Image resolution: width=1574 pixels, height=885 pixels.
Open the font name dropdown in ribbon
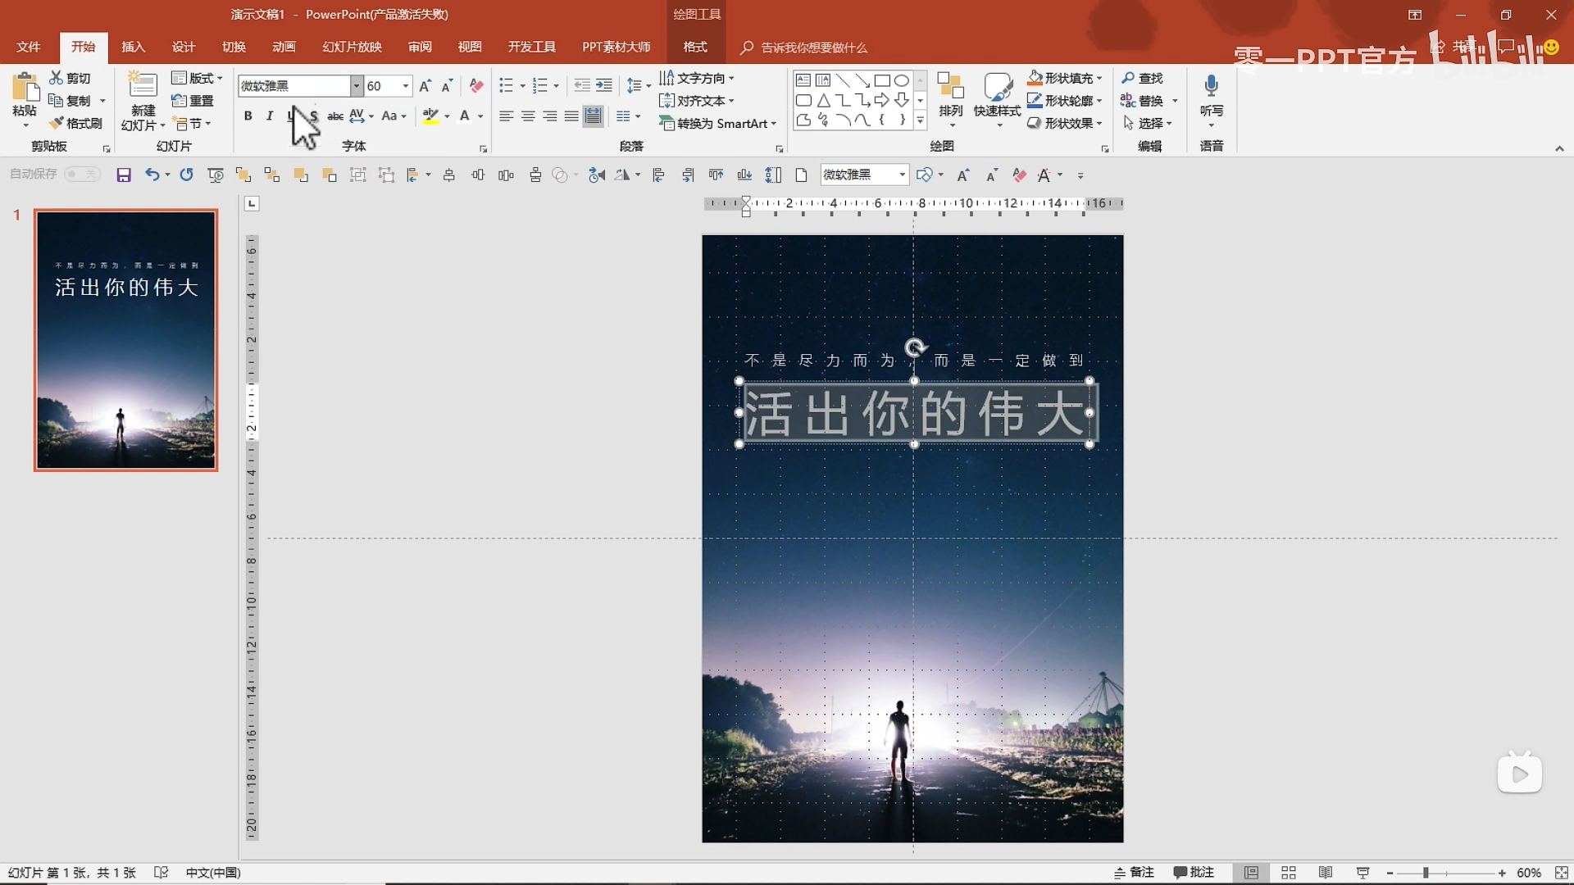(356, 86)
